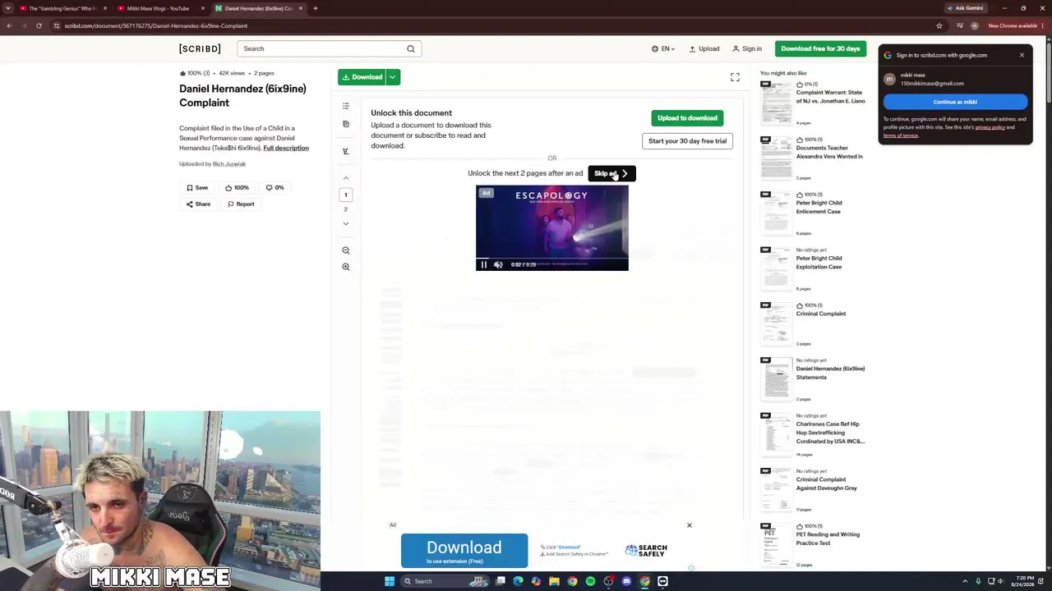This screenshot has height=591, width=1052.
Task: Zoom out of the document
Action: 346,250
